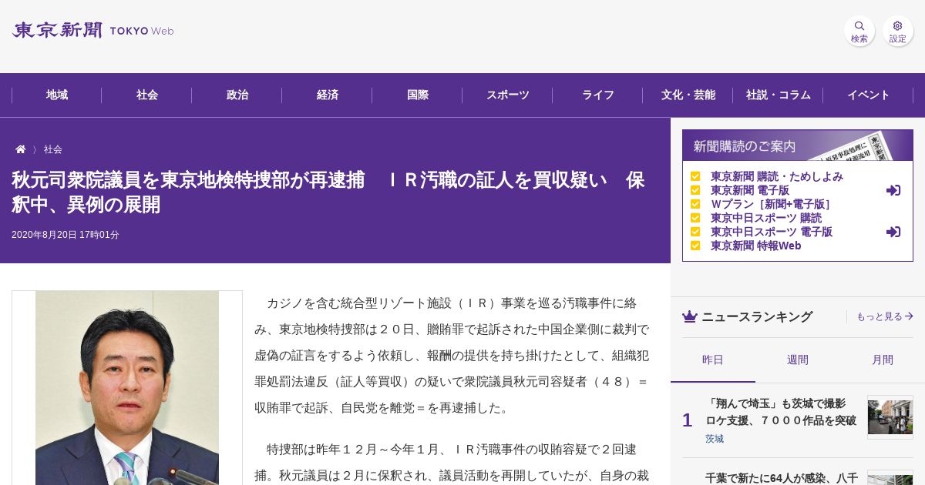The image size is (925, 485).
Task: Open the 文化・芸能 menu
Action: [688, 95]
